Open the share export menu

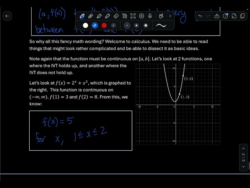(x=217, y=16)
